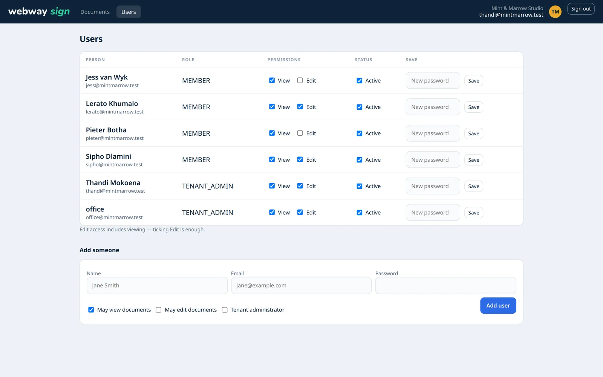Click New password field for Pieter Botha

click(x=433, y=133)
